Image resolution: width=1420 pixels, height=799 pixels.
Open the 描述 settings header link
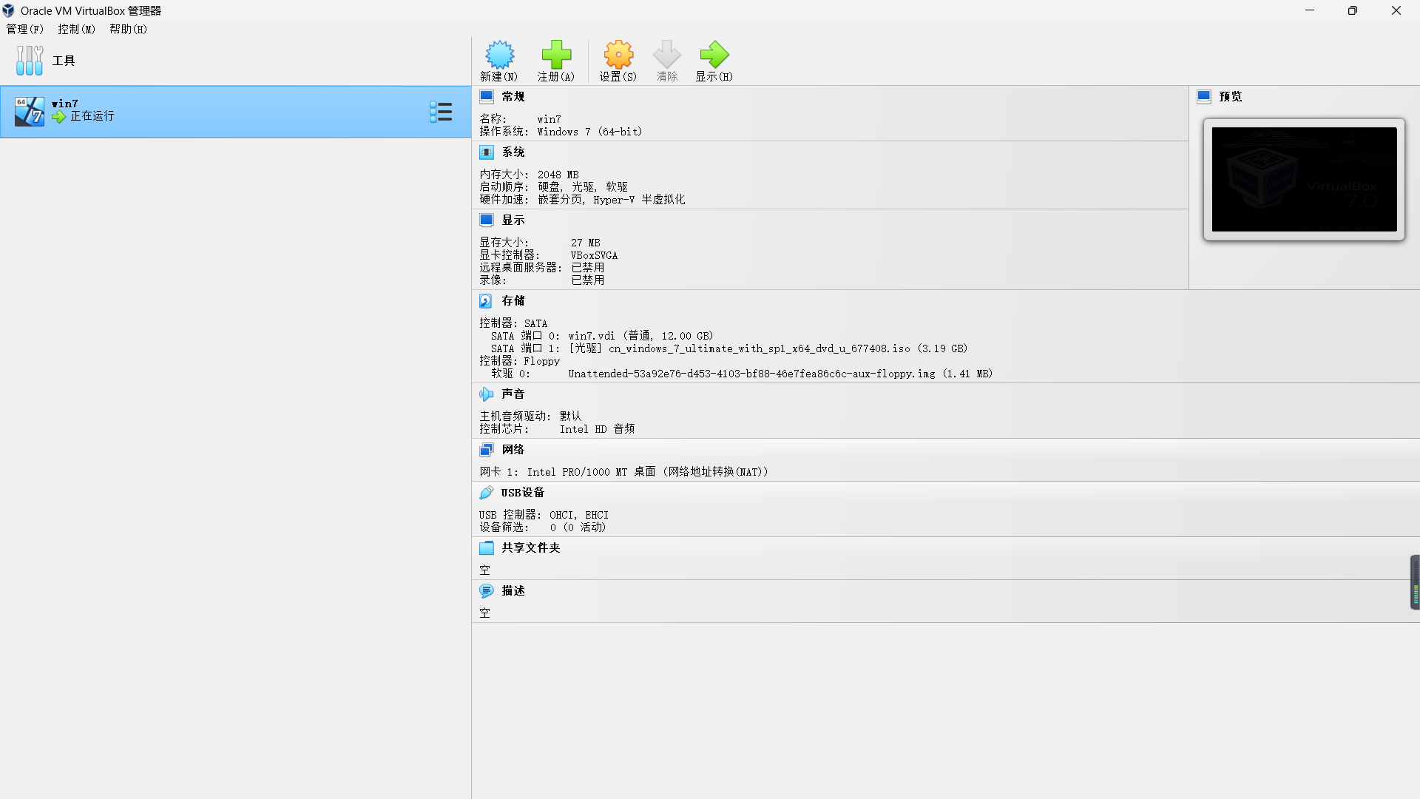pyautogui.click(x=513, y=591)
